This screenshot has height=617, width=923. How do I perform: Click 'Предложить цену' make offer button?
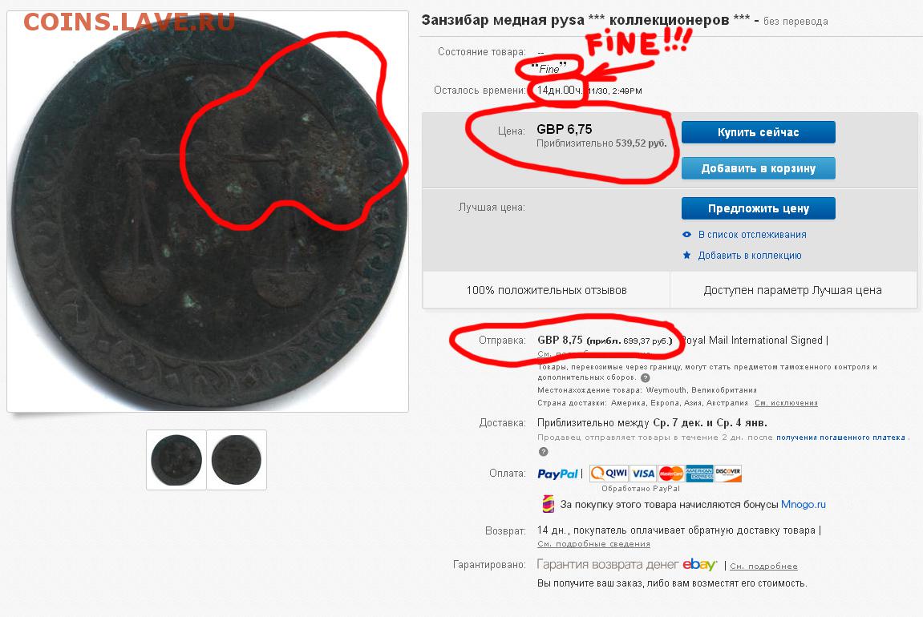(758, 208)
